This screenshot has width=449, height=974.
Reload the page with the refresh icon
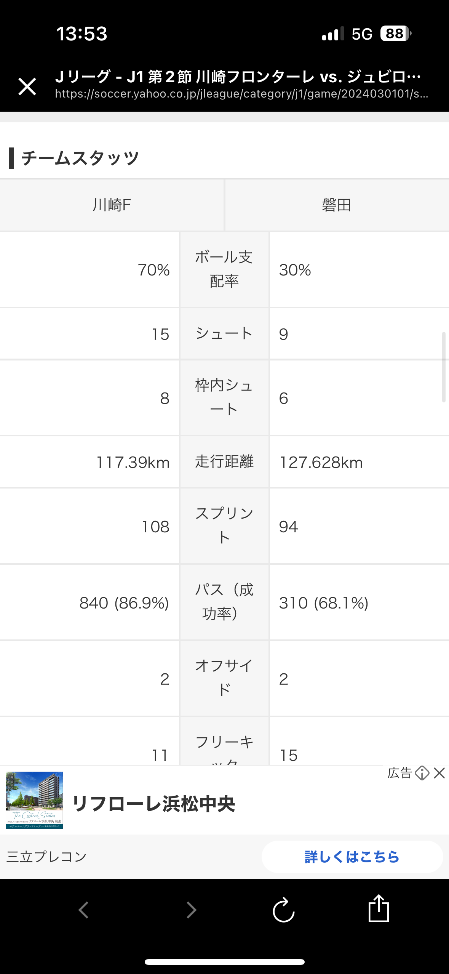click(x=284, y=910)
